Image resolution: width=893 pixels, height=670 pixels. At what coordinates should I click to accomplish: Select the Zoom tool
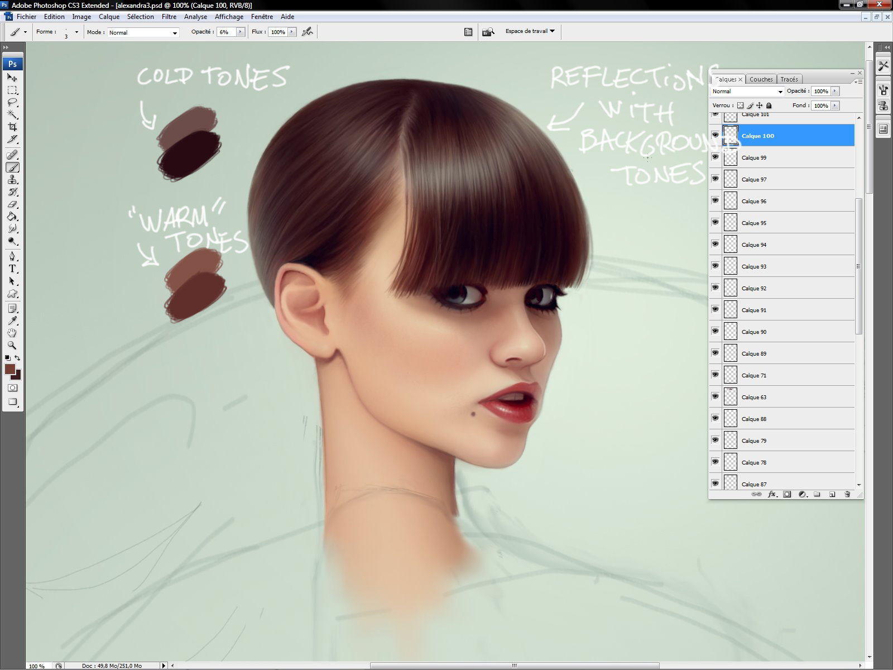[x=12, y=345]
